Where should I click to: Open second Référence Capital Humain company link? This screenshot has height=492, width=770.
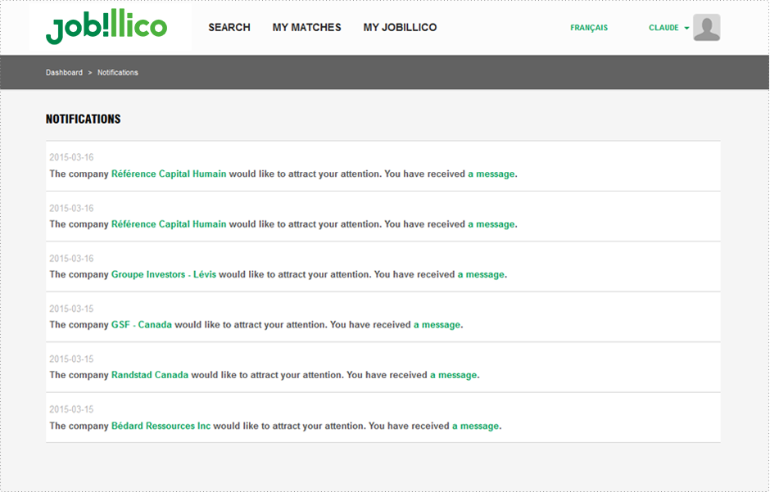[169, 224]
